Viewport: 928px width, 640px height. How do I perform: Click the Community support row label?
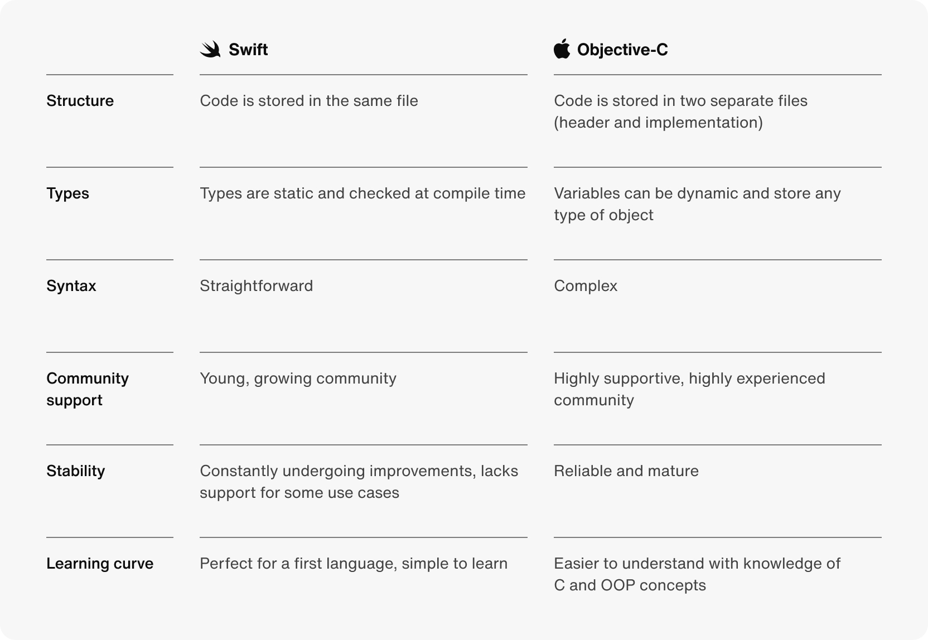tap(88, 389)
